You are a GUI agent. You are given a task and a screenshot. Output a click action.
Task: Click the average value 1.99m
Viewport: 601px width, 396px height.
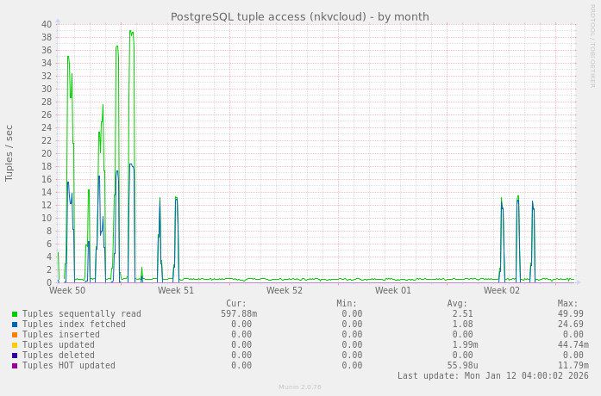[x=466, y=344]
